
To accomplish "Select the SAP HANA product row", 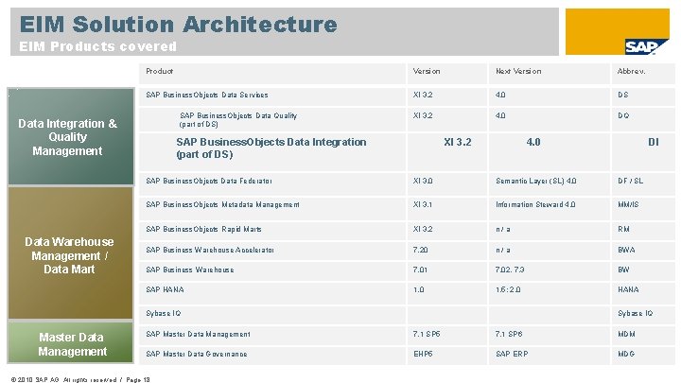I will tap(165, 289).
